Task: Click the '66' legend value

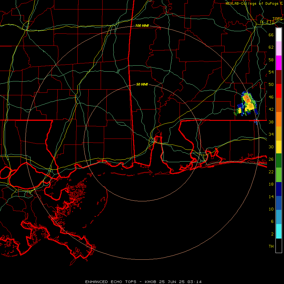Action: 271,35
